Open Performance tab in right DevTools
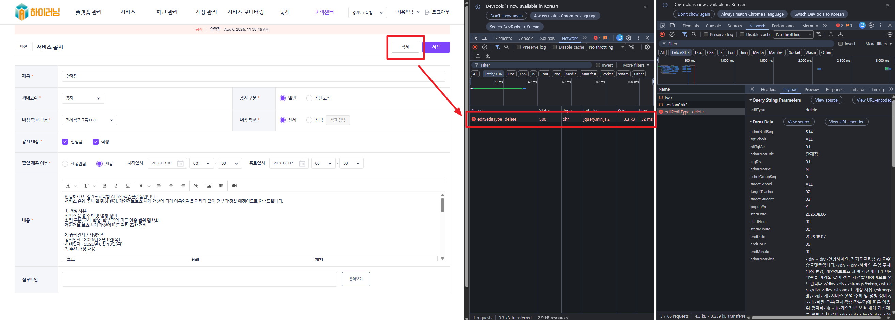895x320 pixels. (x=784, y=26)
